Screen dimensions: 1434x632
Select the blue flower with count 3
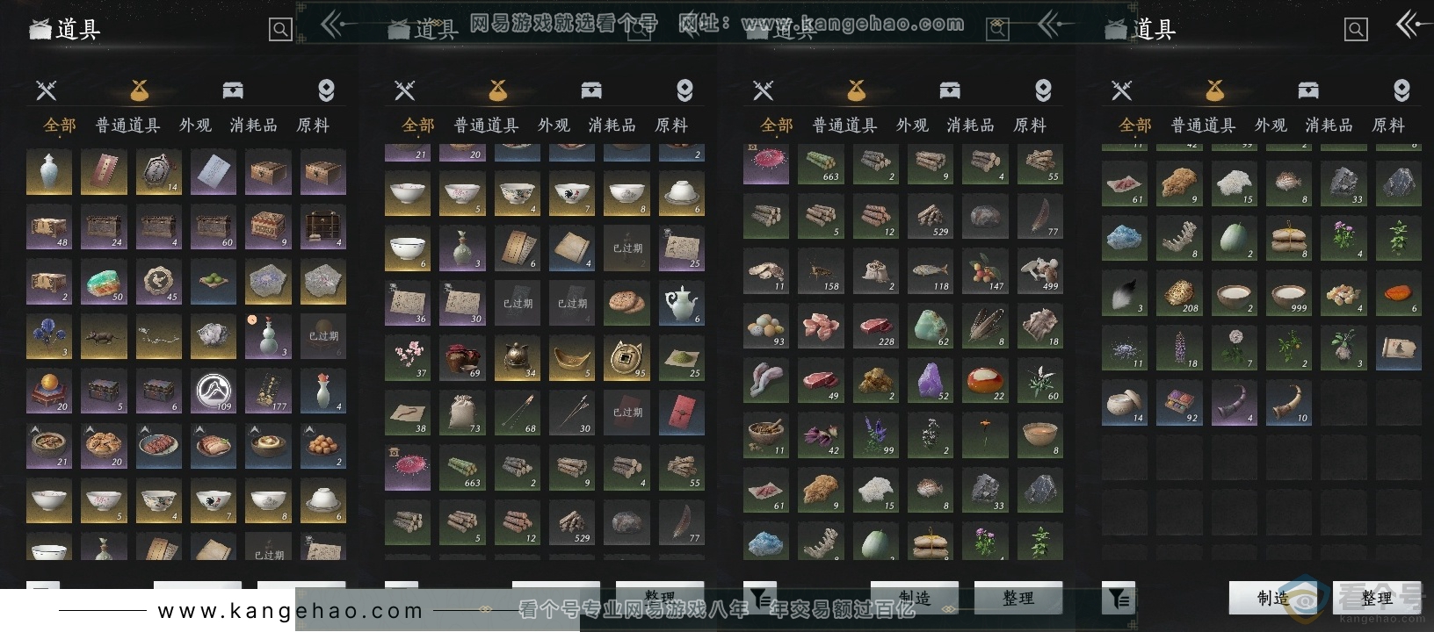[49, 337]
